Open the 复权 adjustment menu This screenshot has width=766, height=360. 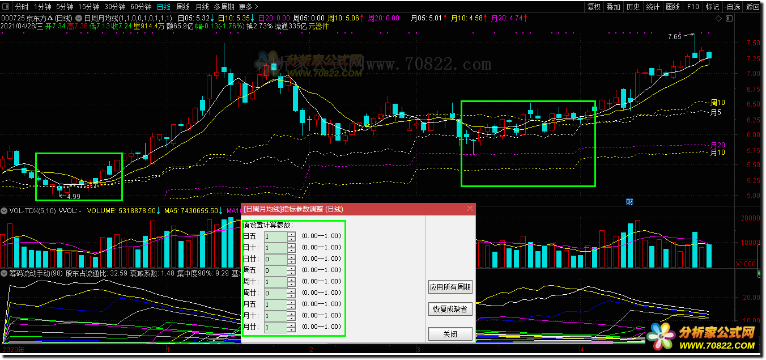[594, 7]
